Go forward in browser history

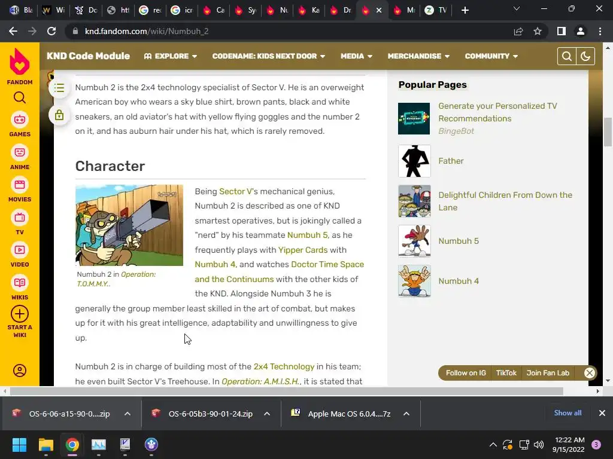[32, 31]
